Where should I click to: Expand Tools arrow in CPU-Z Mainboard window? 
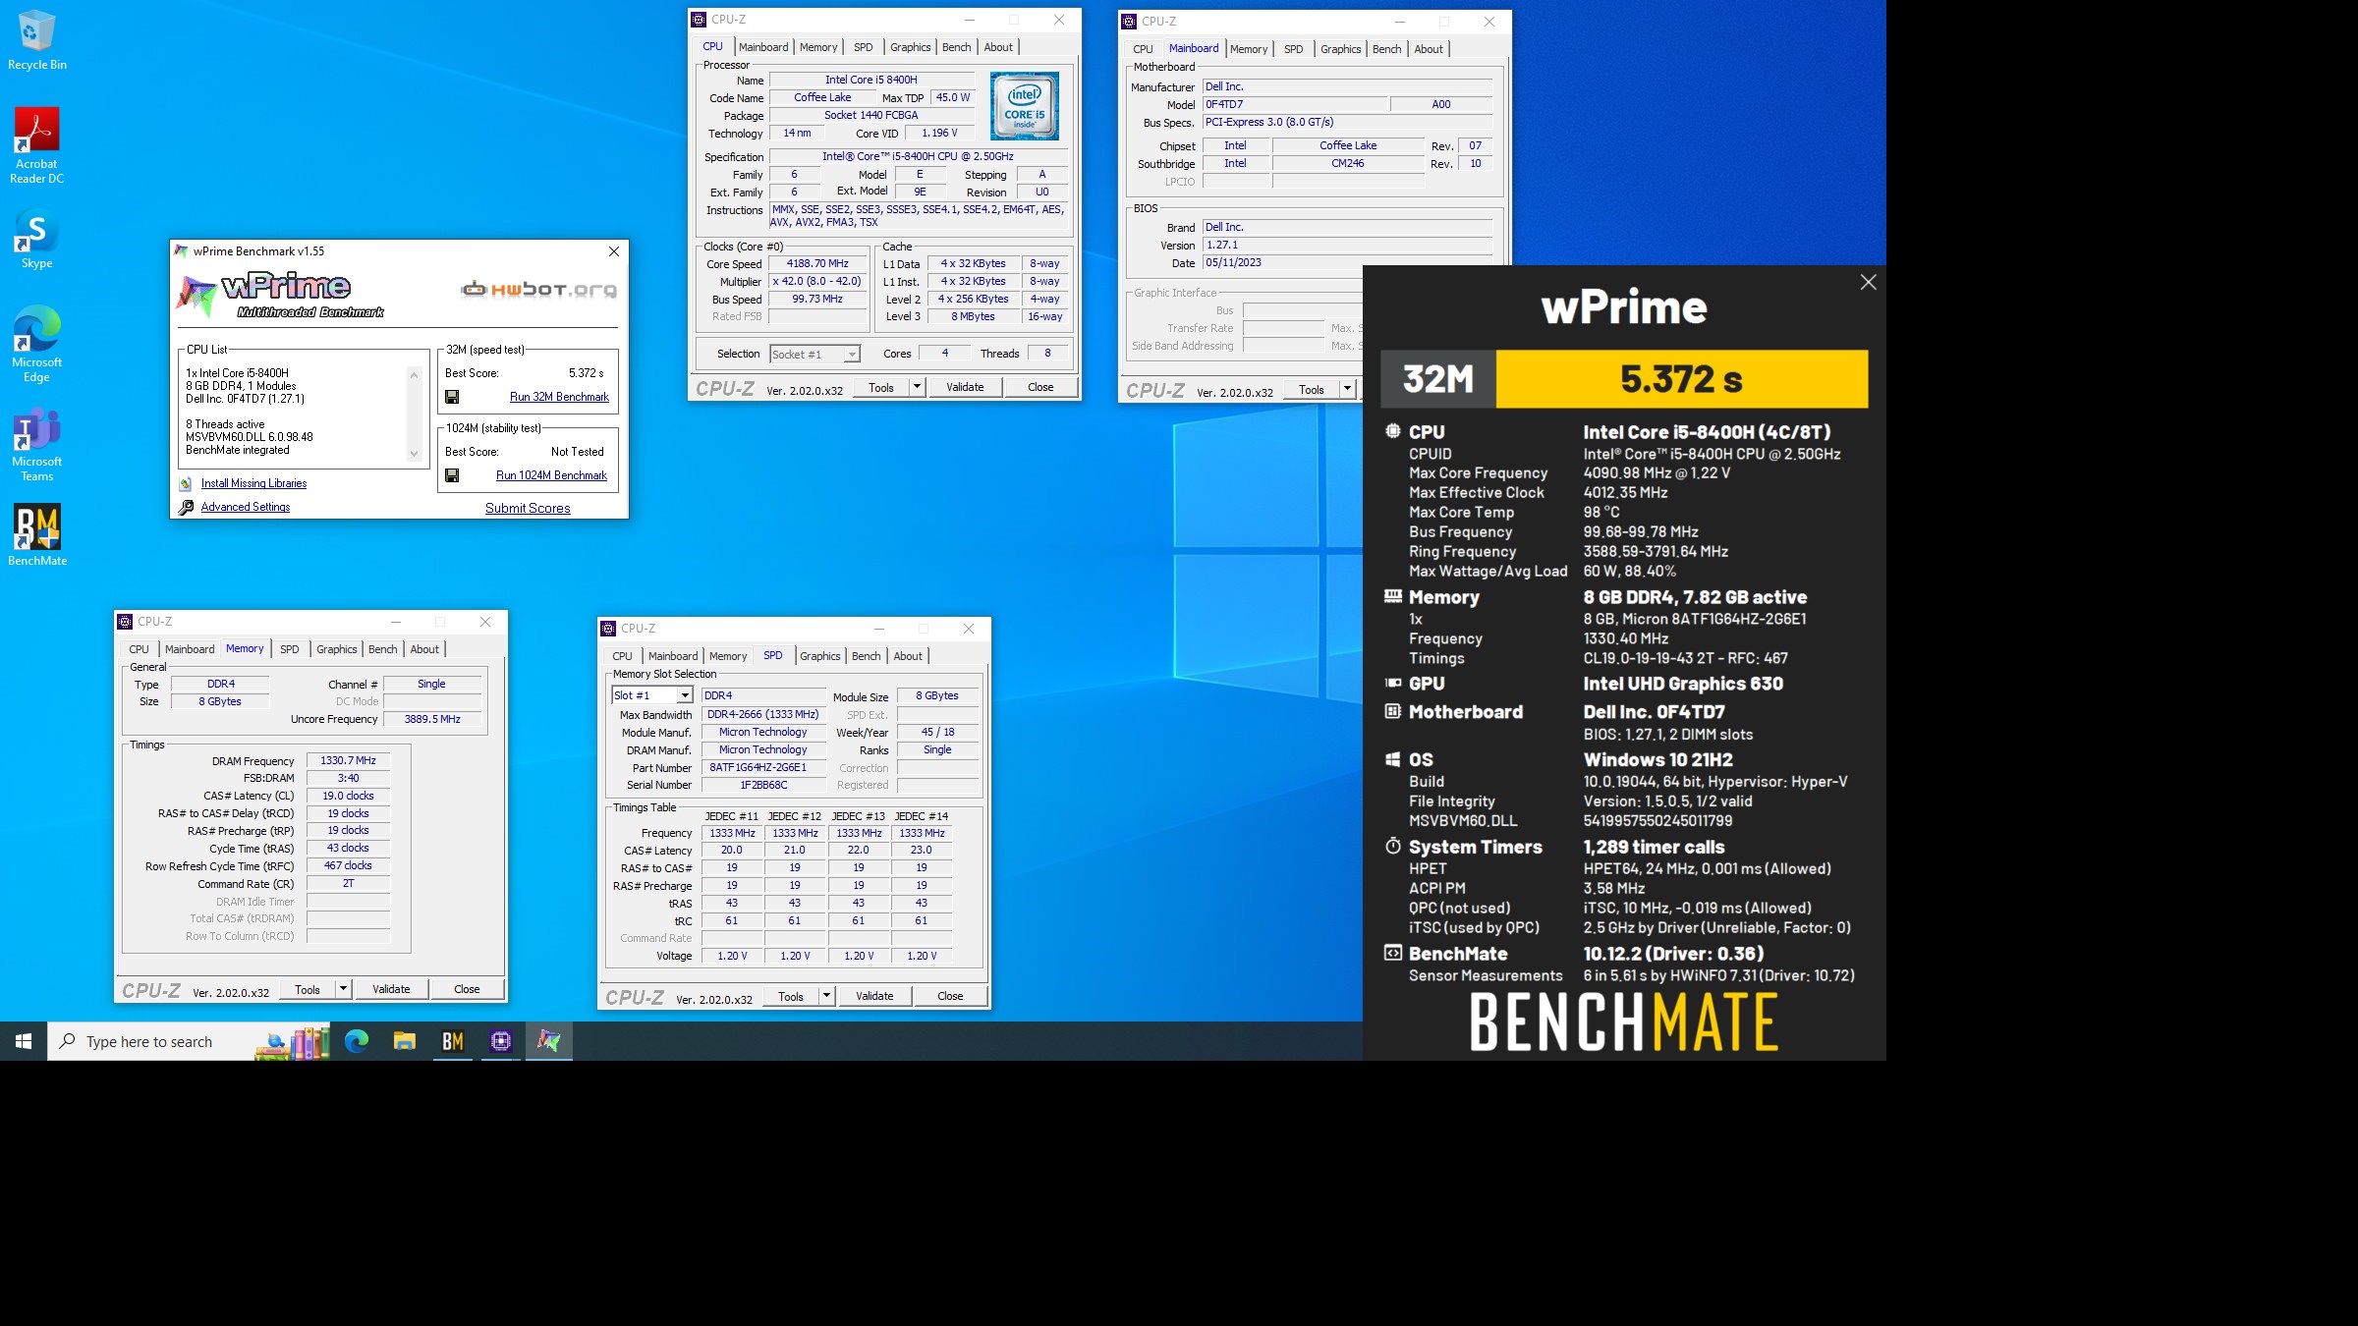[x=1347, y=389]
